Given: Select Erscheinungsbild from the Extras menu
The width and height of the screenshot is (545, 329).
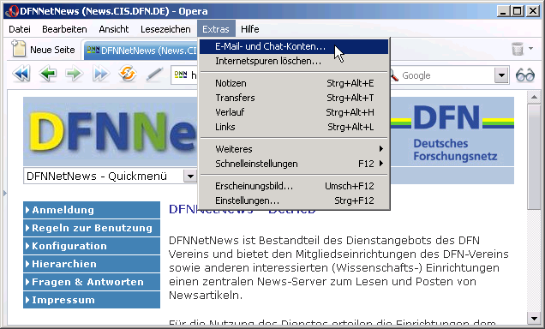Looking at the screenshot, I should click(294, 186).
